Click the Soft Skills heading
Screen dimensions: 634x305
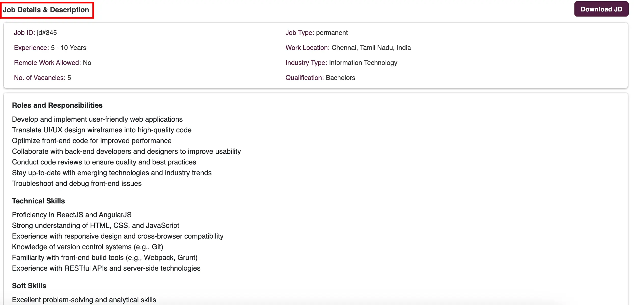pyautogui.click(x=29, y=286)
